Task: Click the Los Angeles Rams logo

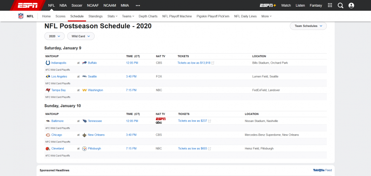Action: pyautogui.click(x=48, y=77)
